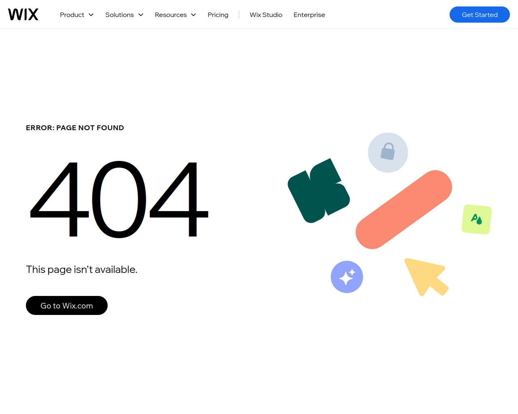The image size is (518, 414).
Task: Open the Product menu
Action: coord(72,15)
